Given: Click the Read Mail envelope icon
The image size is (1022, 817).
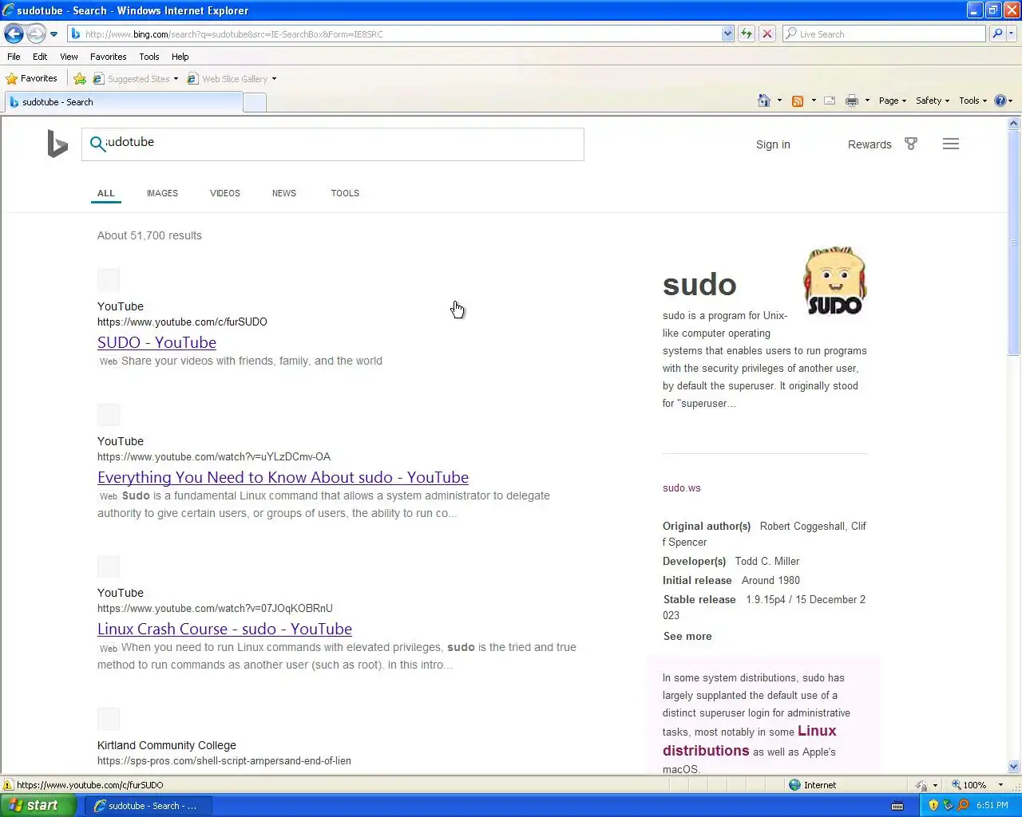Looking at the screenshot, I should 830,101.
